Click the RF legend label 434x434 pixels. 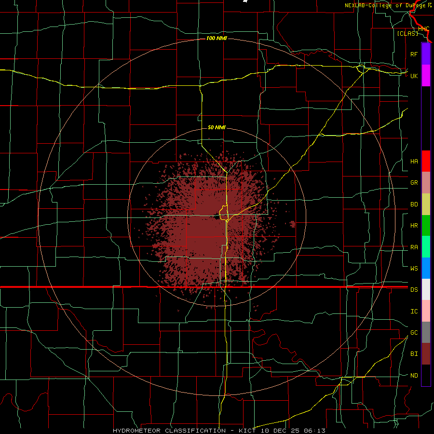click(x=414, y=54)
